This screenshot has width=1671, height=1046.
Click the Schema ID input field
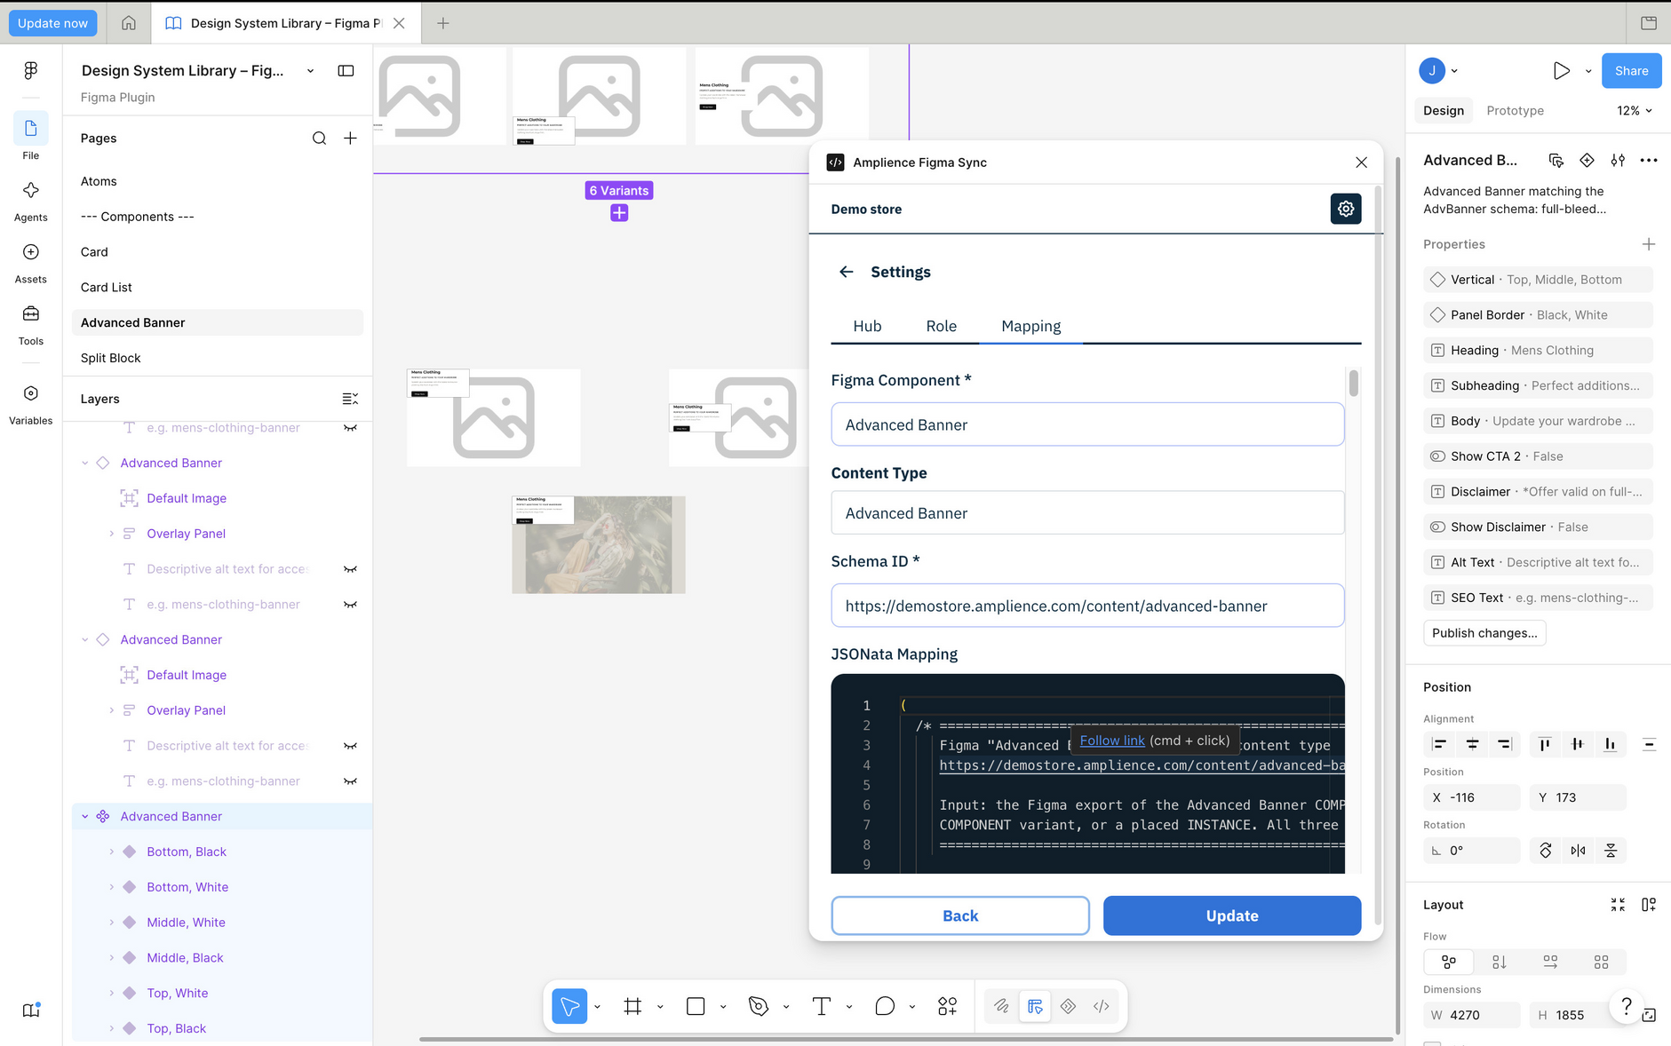click(x=1087, y=606)
